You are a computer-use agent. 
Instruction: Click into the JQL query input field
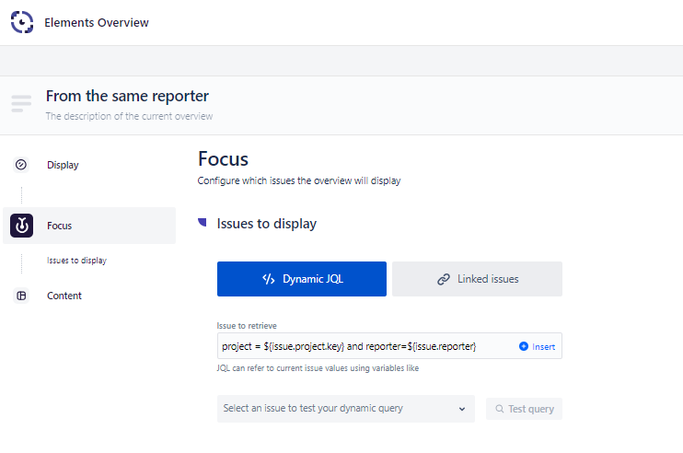click(364, 346)
